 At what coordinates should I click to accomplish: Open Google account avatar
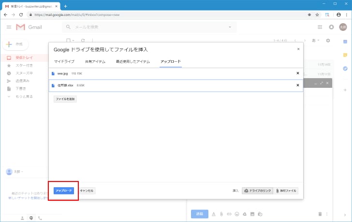(x=343, y=27)
